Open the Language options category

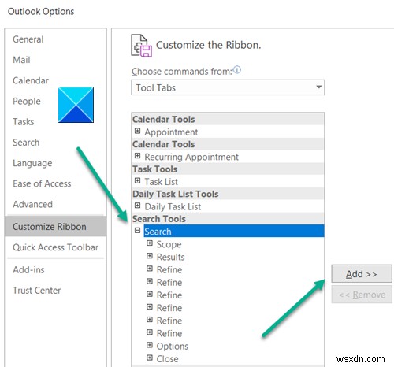(x=32, y=163)
